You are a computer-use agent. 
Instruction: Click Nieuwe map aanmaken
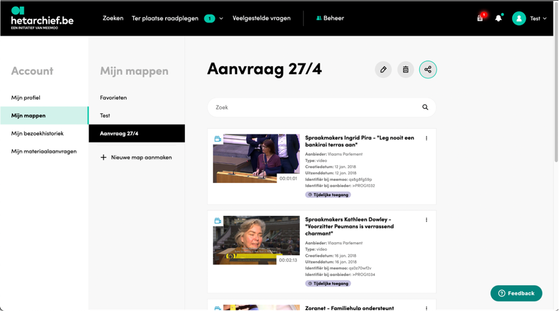tap(141, 157)
